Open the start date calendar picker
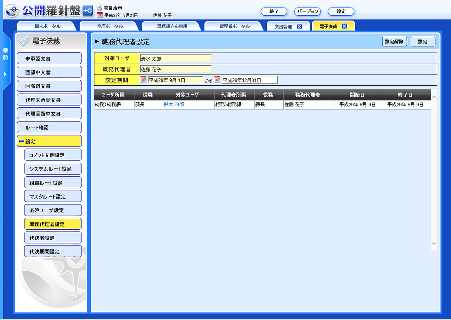This screenshot has height=320, width=451. (143, 80)
